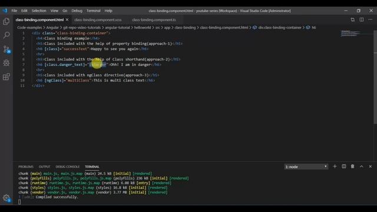Open the Edit menu
The width and height of the screenshot is (377, 212).
[x=24, y=11]
